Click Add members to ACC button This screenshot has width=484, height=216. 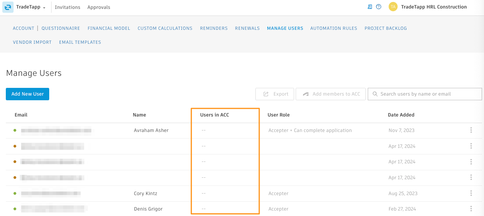[331, 94]
